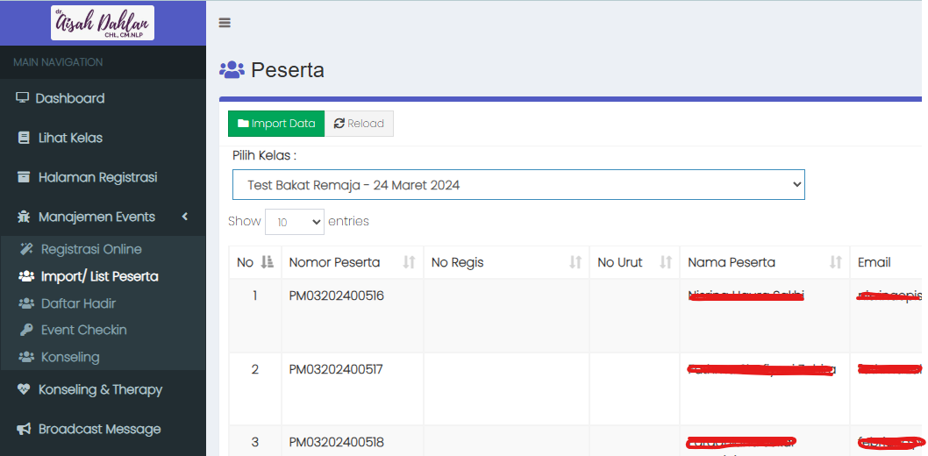
Task: Open Broadcast Message from the sidebar
Action: click(99, 429)
